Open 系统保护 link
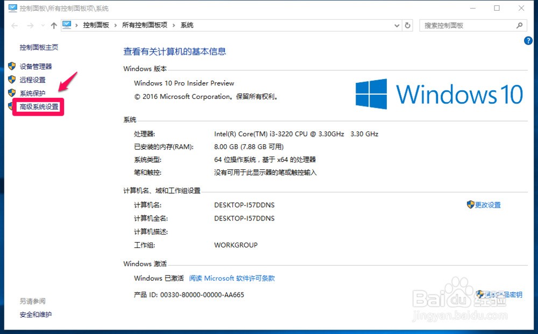Image resolution: width=538 pixels, height=334 pixels. 32,93
